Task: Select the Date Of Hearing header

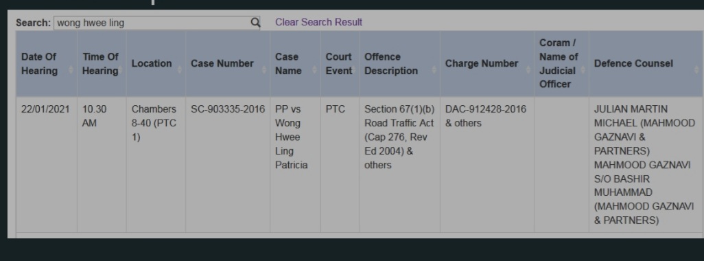Action: click(47, 64)
